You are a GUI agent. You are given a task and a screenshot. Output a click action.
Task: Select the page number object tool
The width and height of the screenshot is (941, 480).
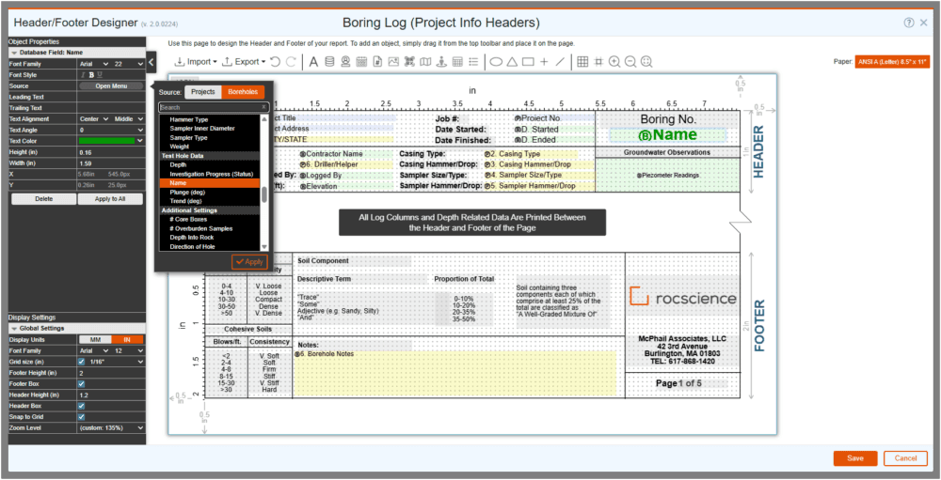coord(378,61)
